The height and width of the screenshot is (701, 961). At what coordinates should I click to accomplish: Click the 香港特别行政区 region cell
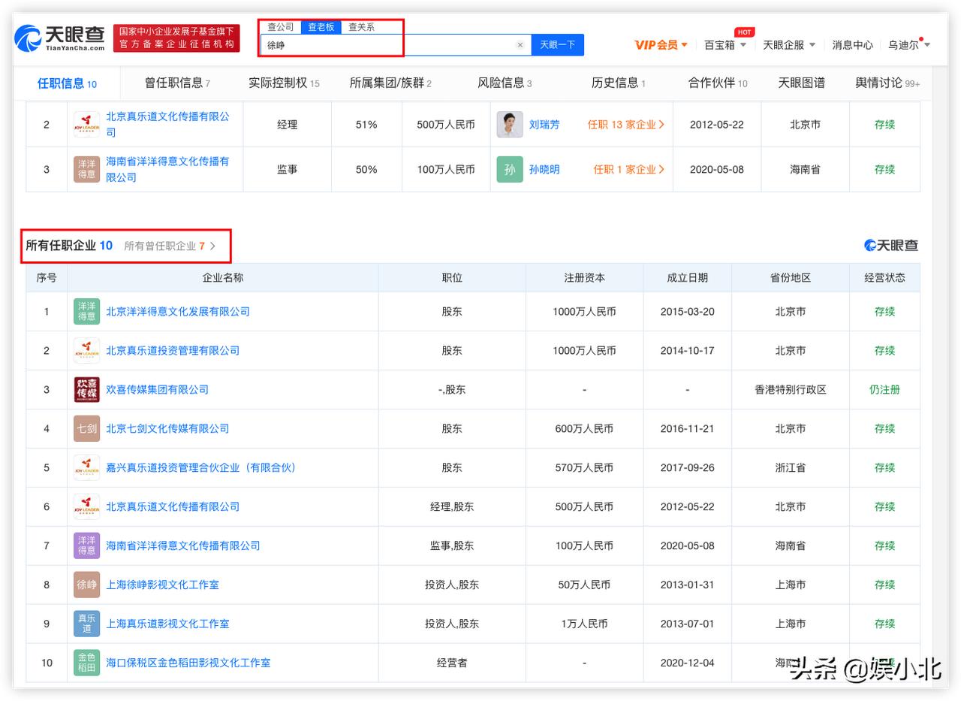pyautogui.click(x=791, y=389)
